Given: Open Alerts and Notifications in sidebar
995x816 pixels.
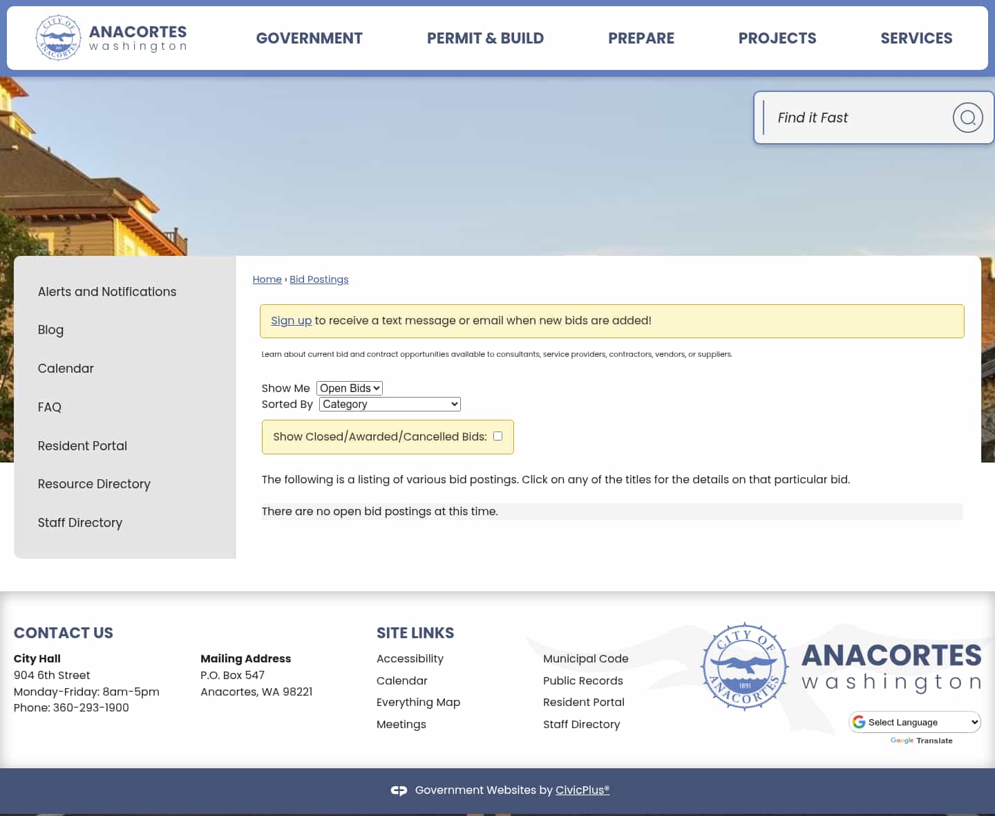Looking at the screenshot, I should (107, 292).
